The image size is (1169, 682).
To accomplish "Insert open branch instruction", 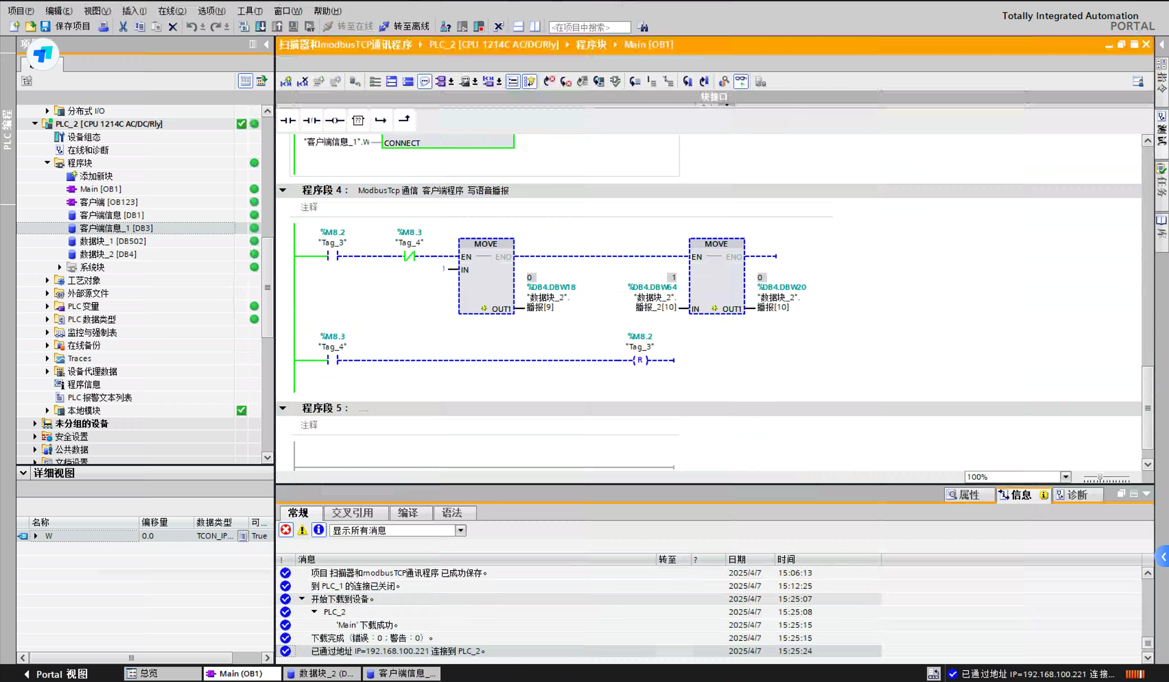I will click(x=381, y=120).
